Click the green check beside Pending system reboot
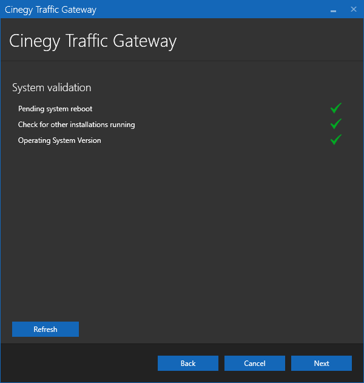Screen dimensions: 364x383 [x=336, y=108]
